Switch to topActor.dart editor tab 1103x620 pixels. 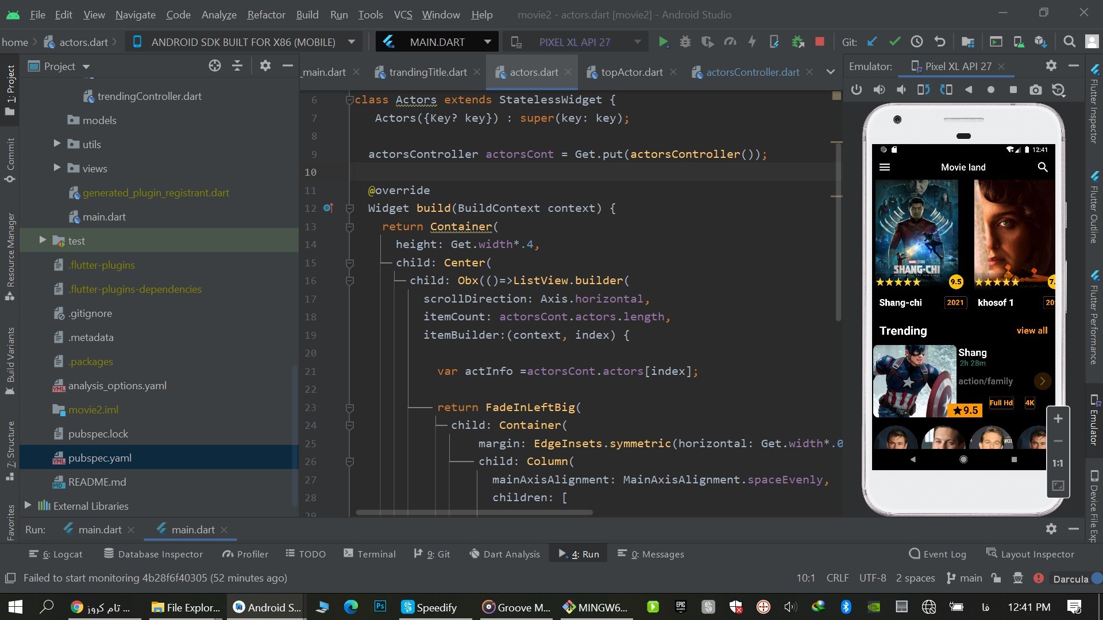pyautogui.click(x=631, y=72)
